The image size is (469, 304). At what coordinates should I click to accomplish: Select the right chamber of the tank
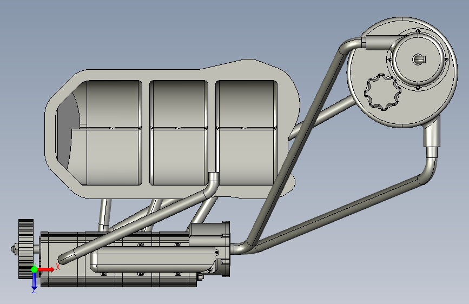(247, 132)
